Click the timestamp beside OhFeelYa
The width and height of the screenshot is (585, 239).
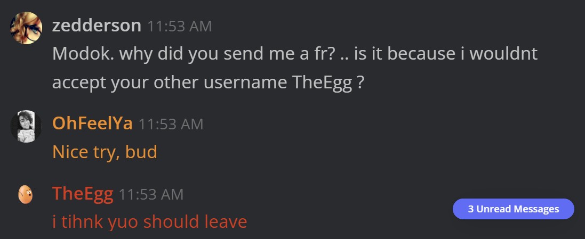(171, 125)
